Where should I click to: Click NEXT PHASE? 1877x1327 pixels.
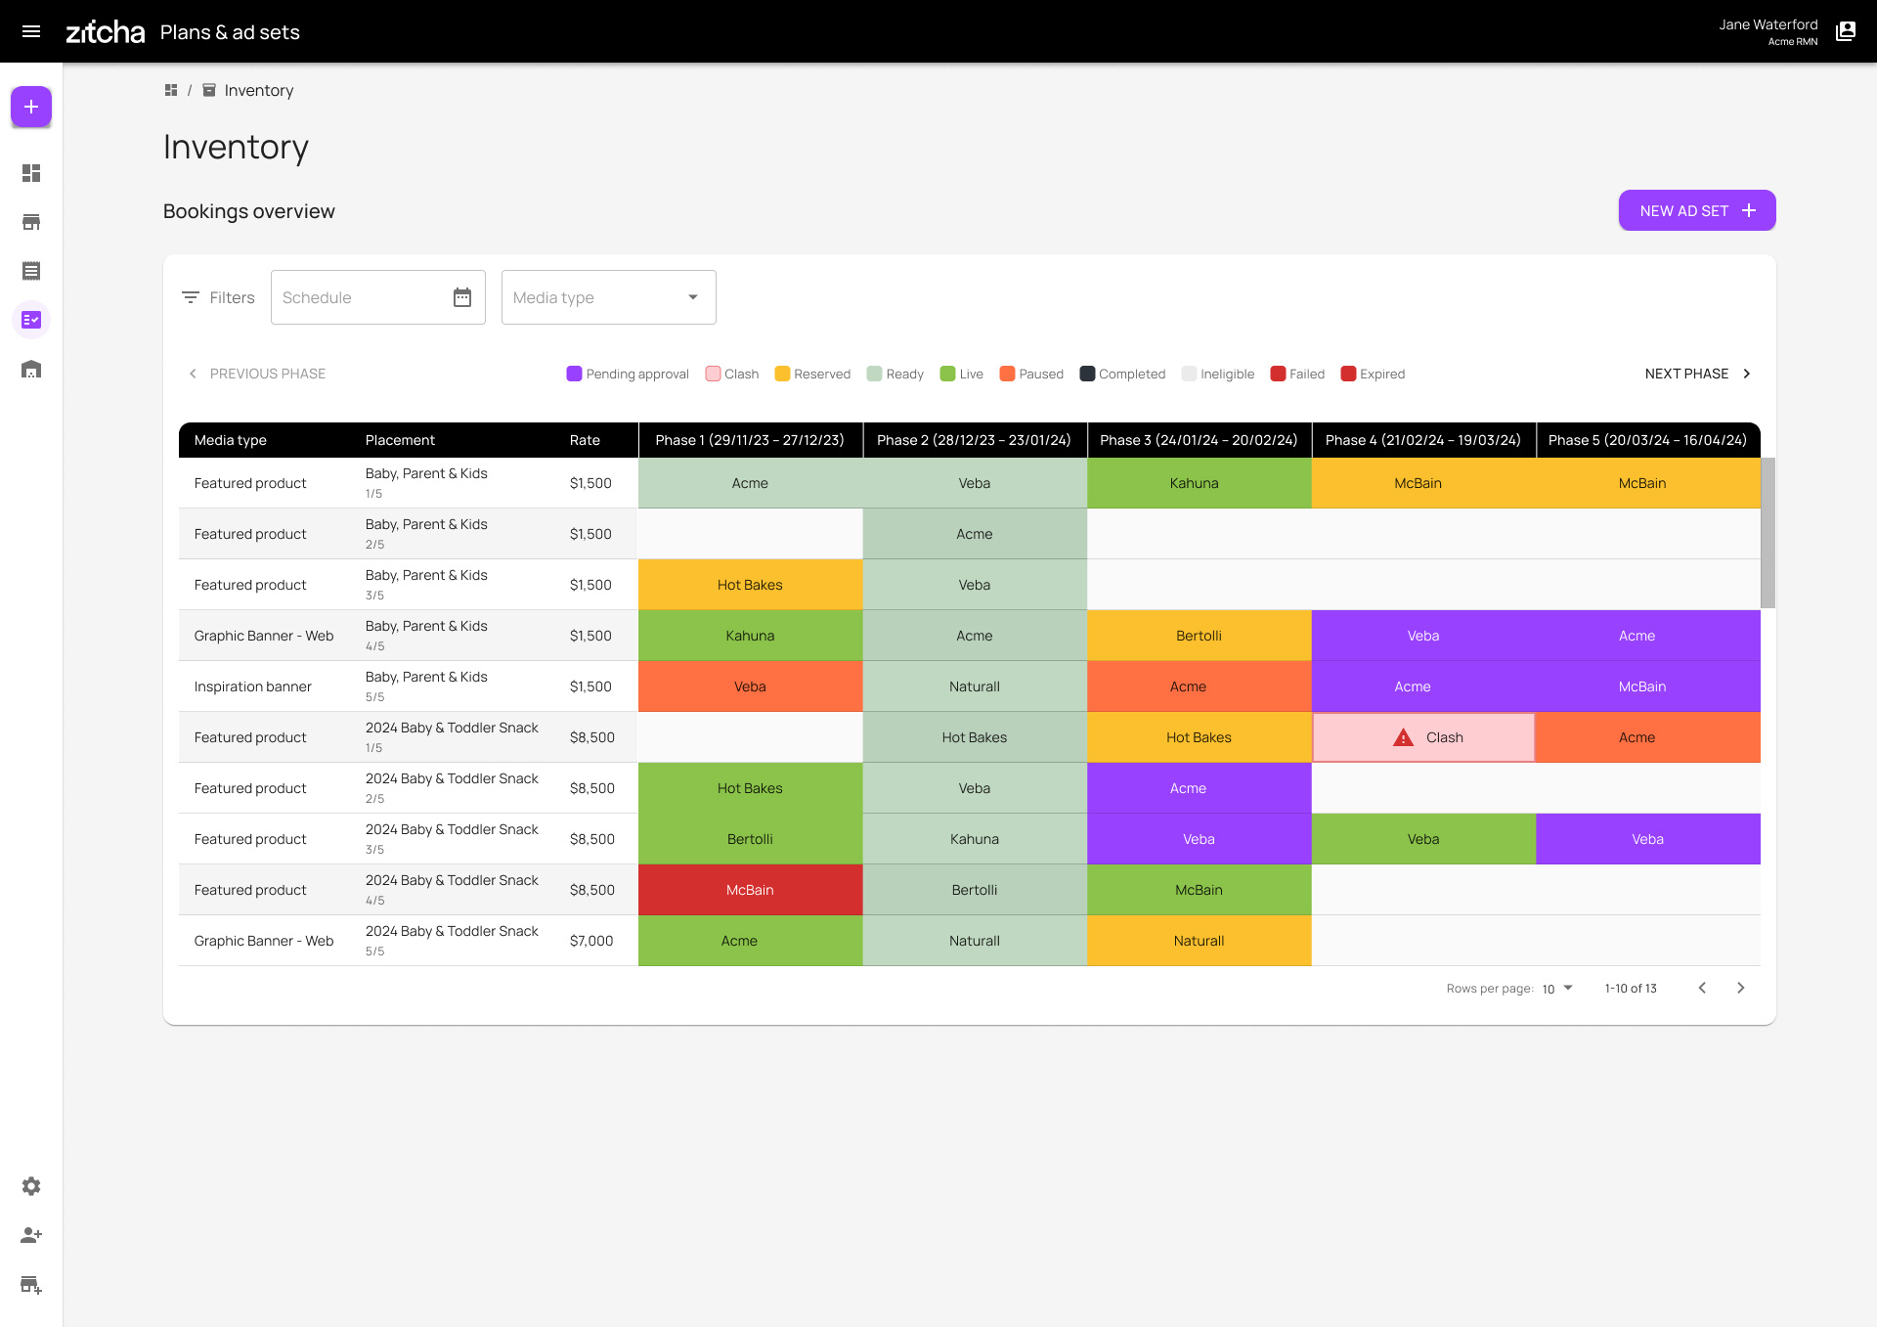point(1698,374)
